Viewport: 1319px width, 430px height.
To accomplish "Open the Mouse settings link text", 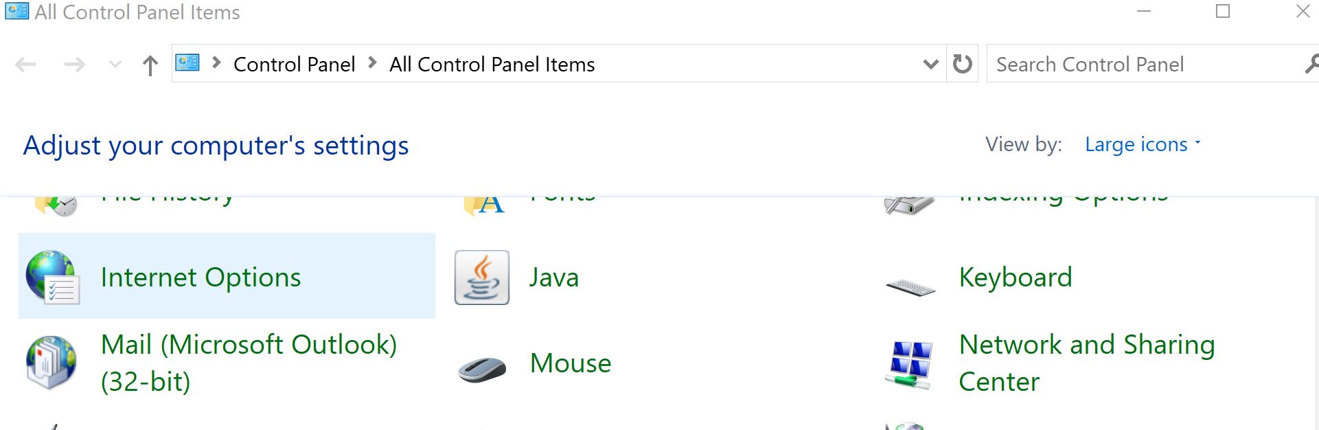I will tap(570, 363).
